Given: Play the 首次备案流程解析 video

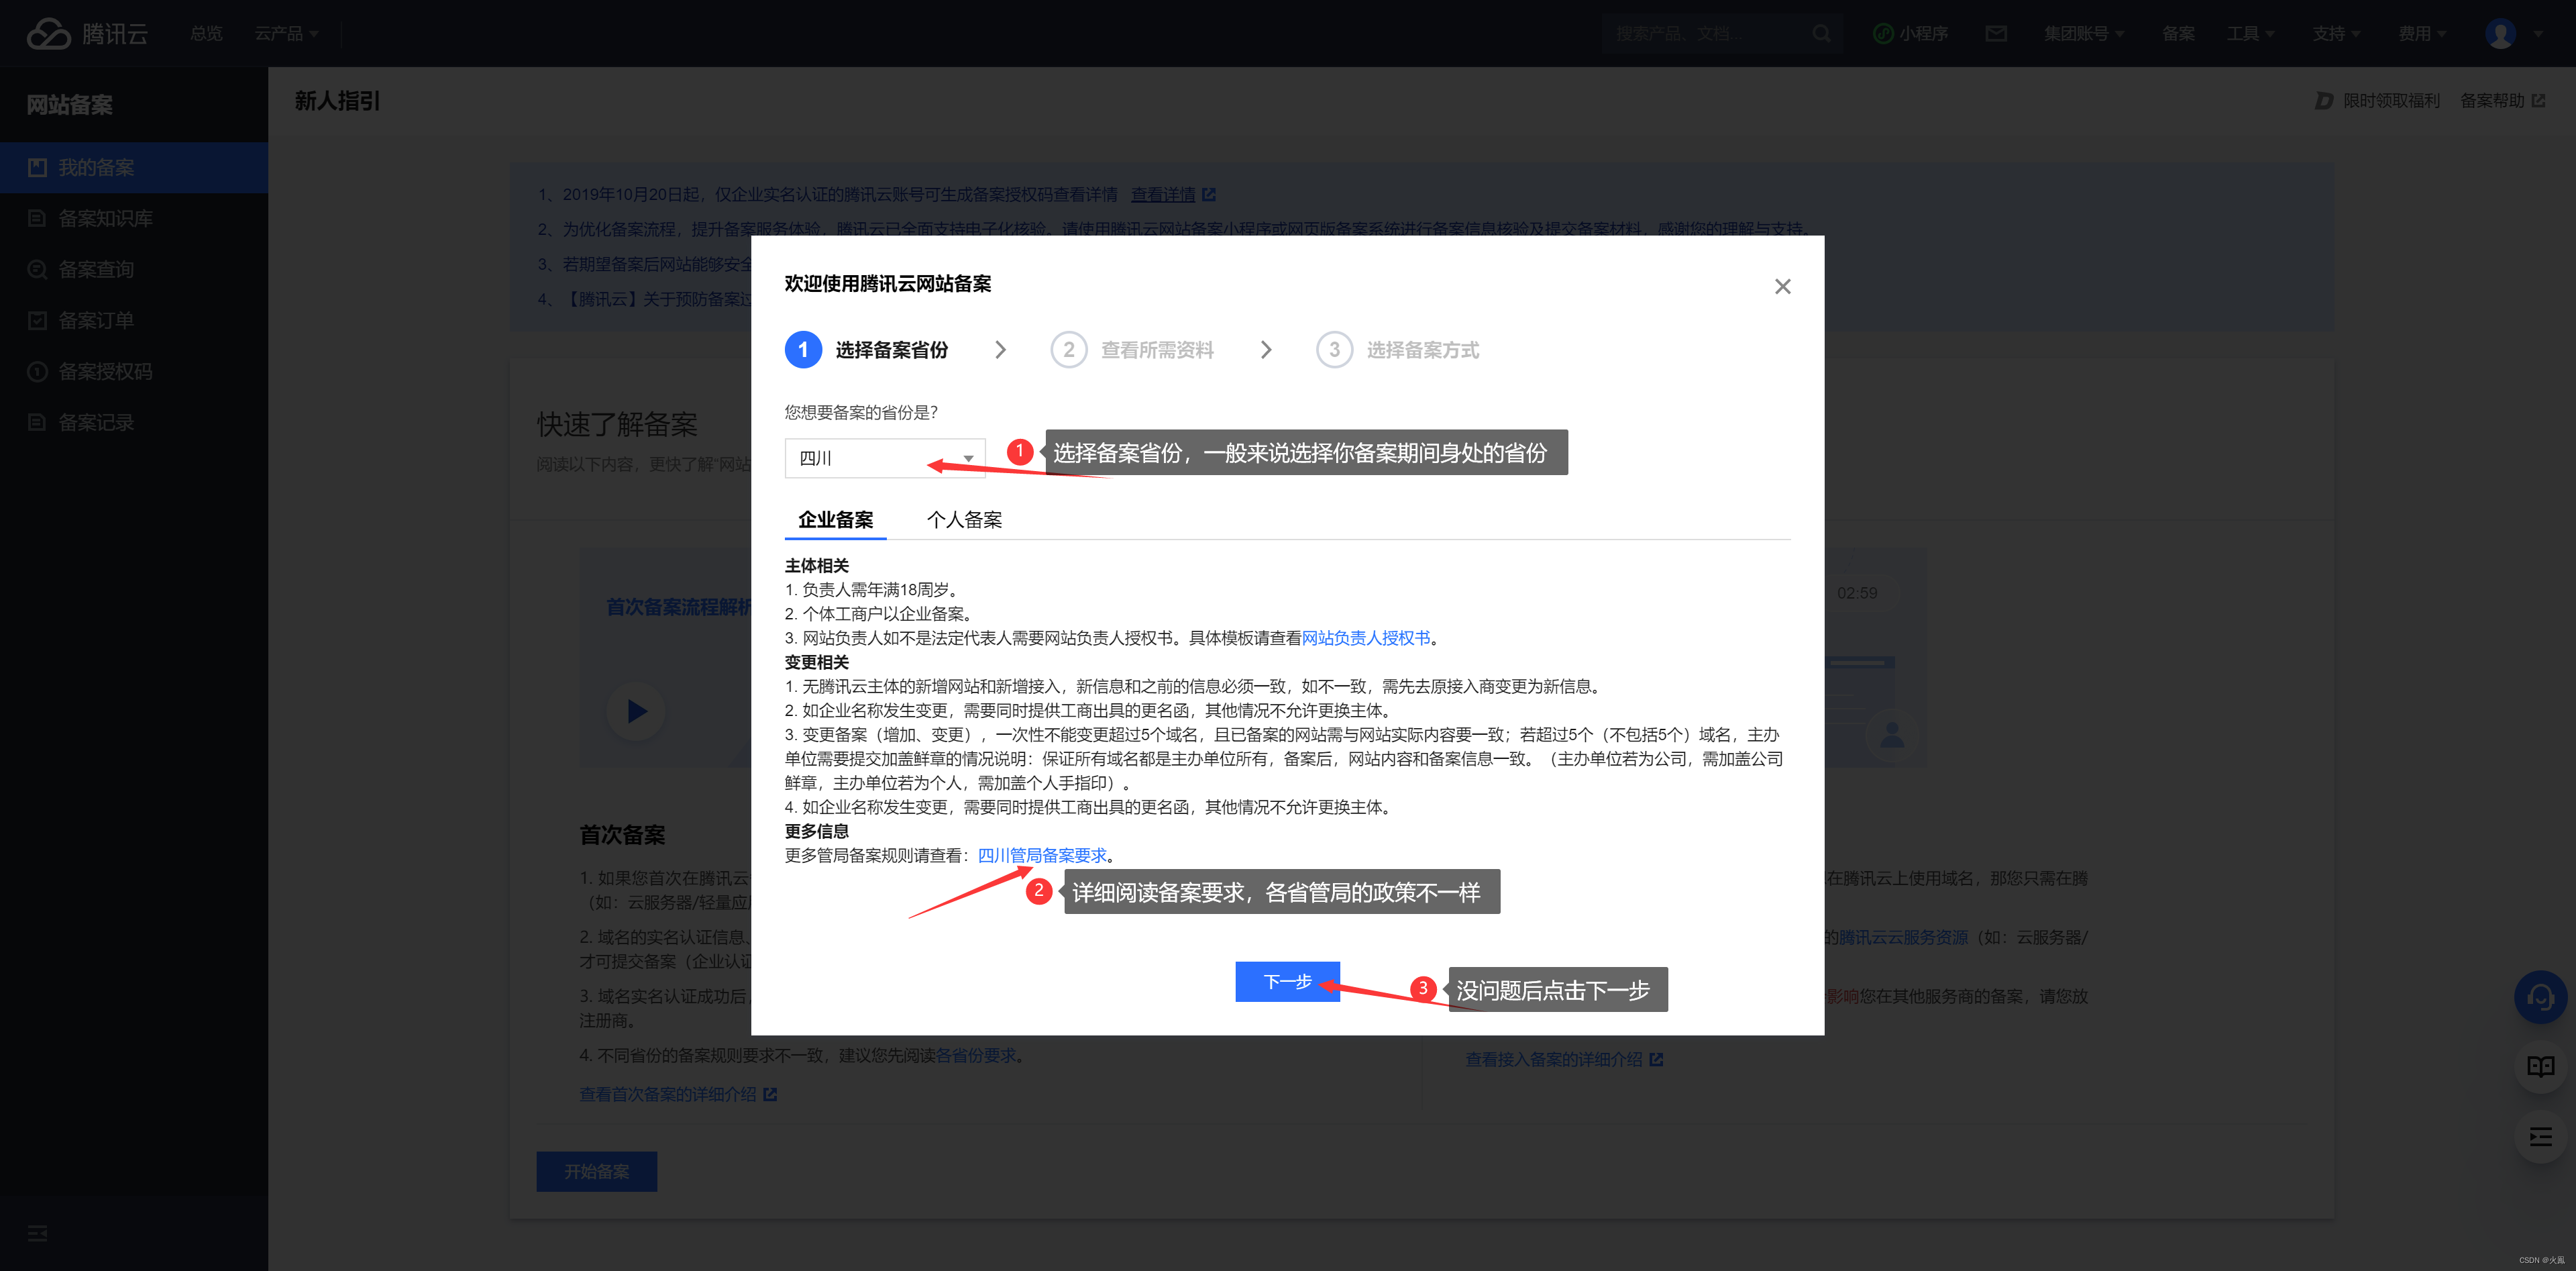Looking at the screenshot, I should 636,711.
